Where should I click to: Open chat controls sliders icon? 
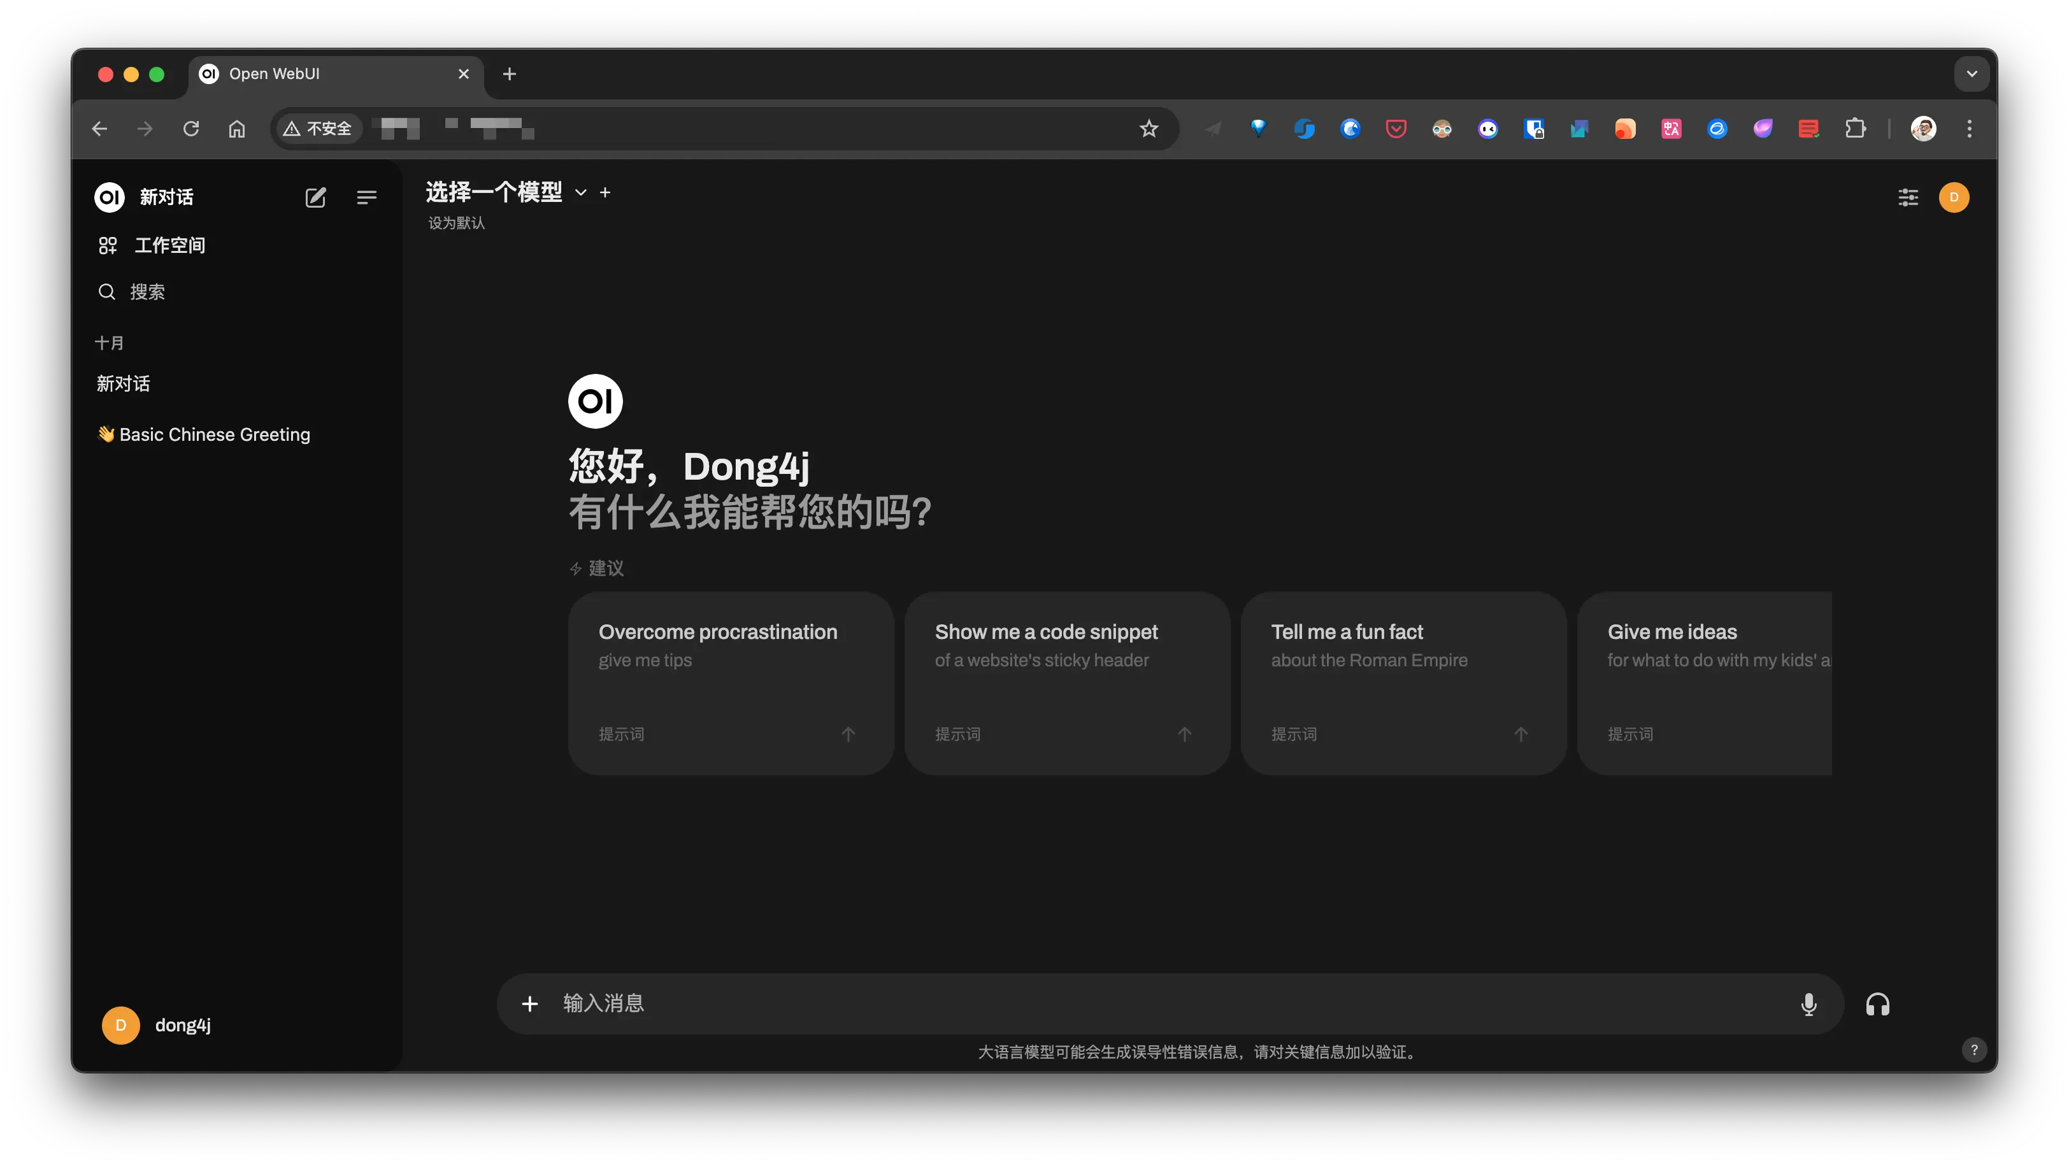point(1908,197)
